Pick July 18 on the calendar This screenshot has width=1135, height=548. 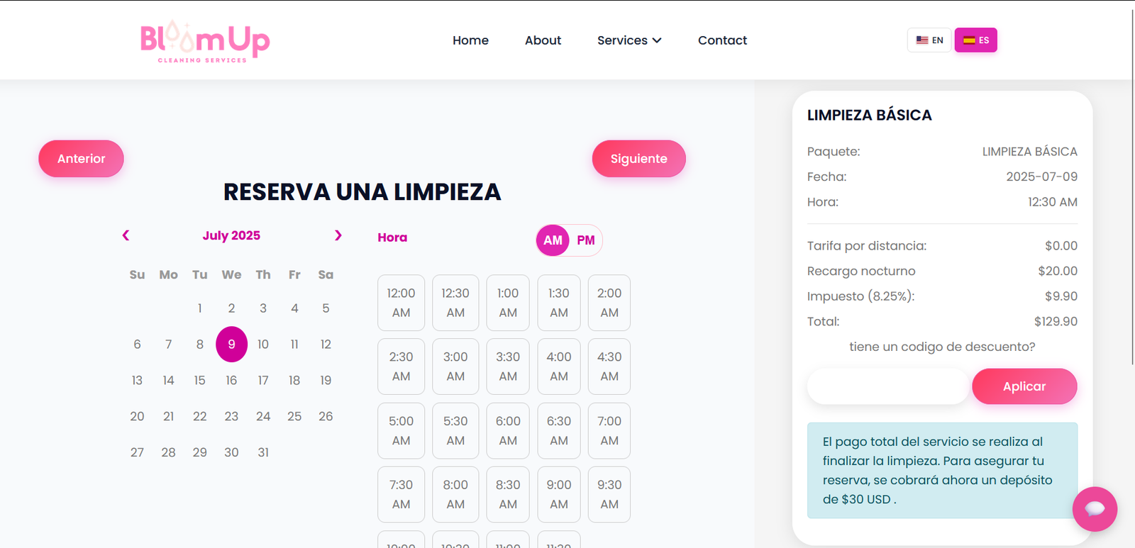pos(294,381)
